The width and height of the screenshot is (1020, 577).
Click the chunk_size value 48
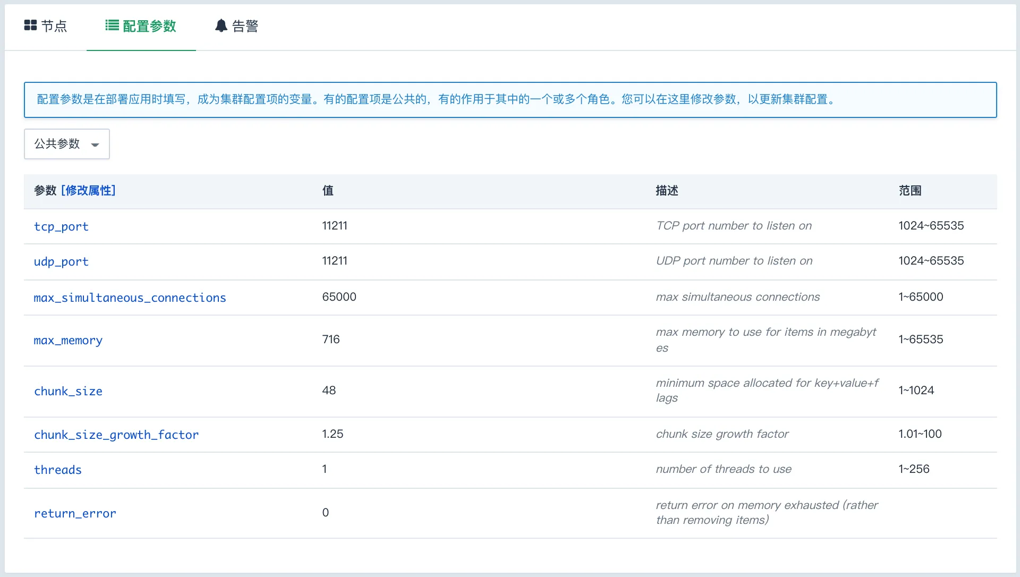329,390
